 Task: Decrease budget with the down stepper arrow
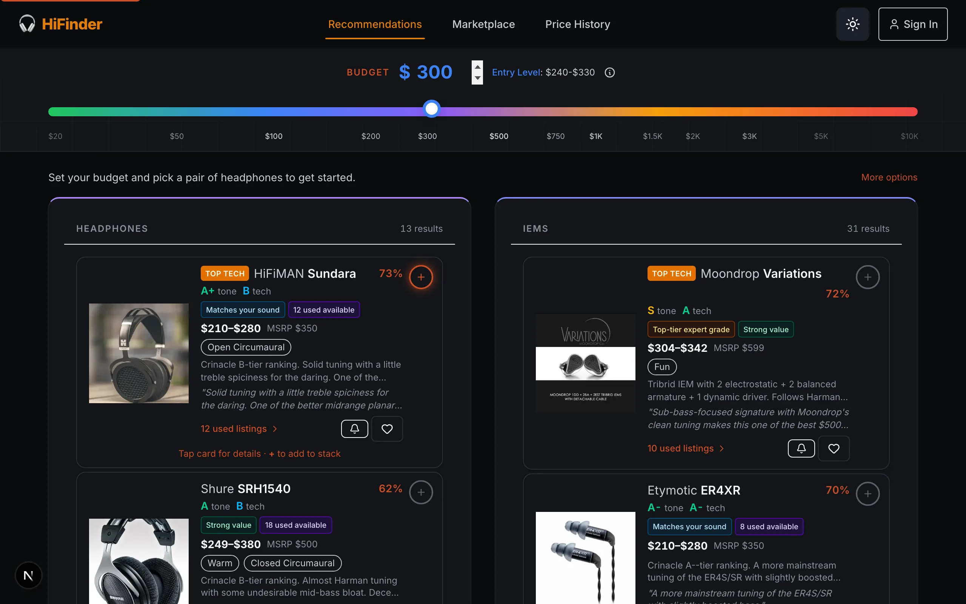coord(477,78)
